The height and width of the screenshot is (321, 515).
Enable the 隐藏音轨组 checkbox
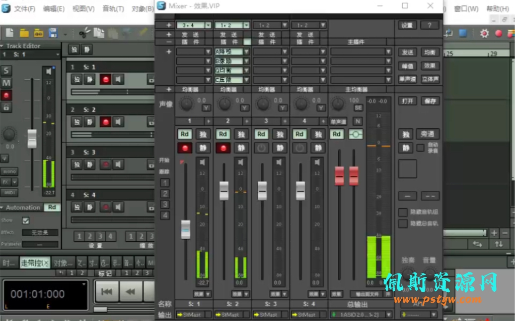point(403,213)
